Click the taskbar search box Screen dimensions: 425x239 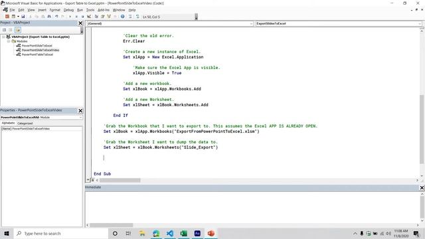coord(61,233)
